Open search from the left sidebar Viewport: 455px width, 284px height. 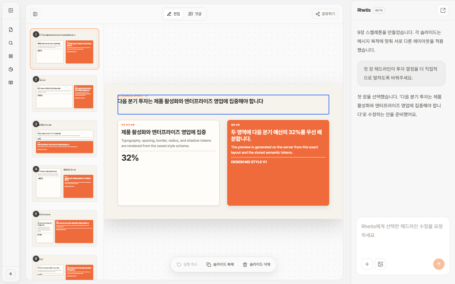pyautogui.click(x=11, y=43)
